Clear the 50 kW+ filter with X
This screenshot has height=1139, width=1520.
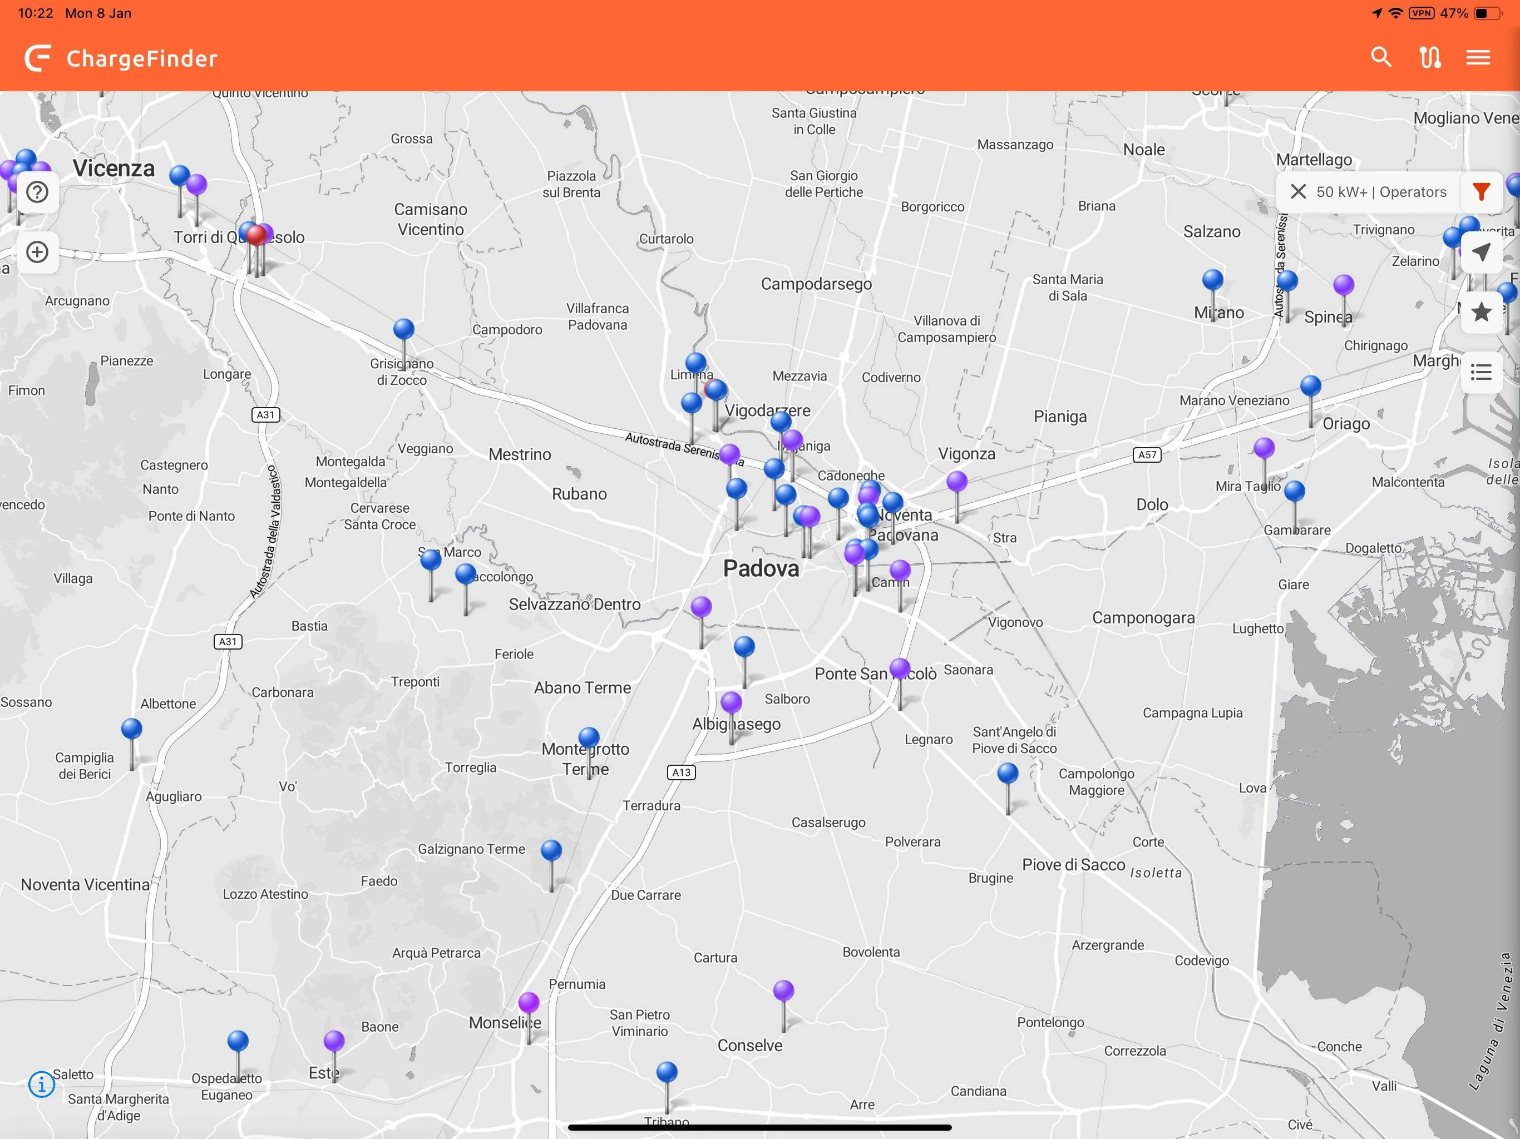click(1298, 192)
